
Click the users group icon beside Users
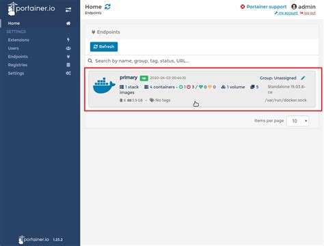click(68, 49)
